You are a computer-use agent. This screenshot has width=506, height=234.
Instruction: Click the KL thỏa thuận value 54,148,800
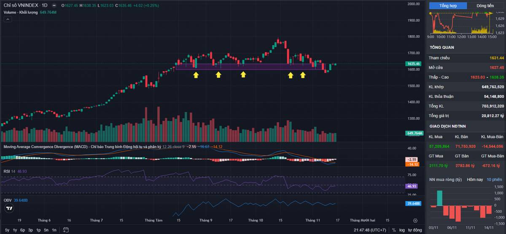494,96
